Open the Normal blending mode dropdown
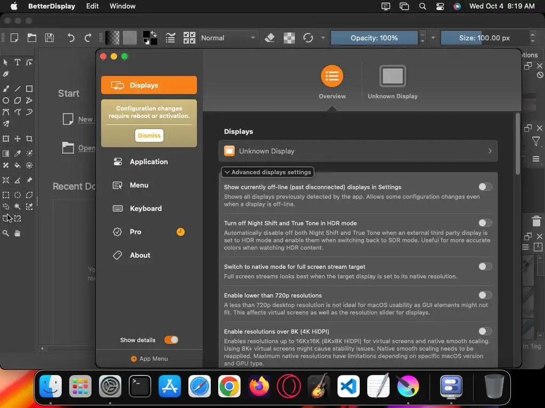This screenshot has width=545, height=408. [x=228, y=38]
